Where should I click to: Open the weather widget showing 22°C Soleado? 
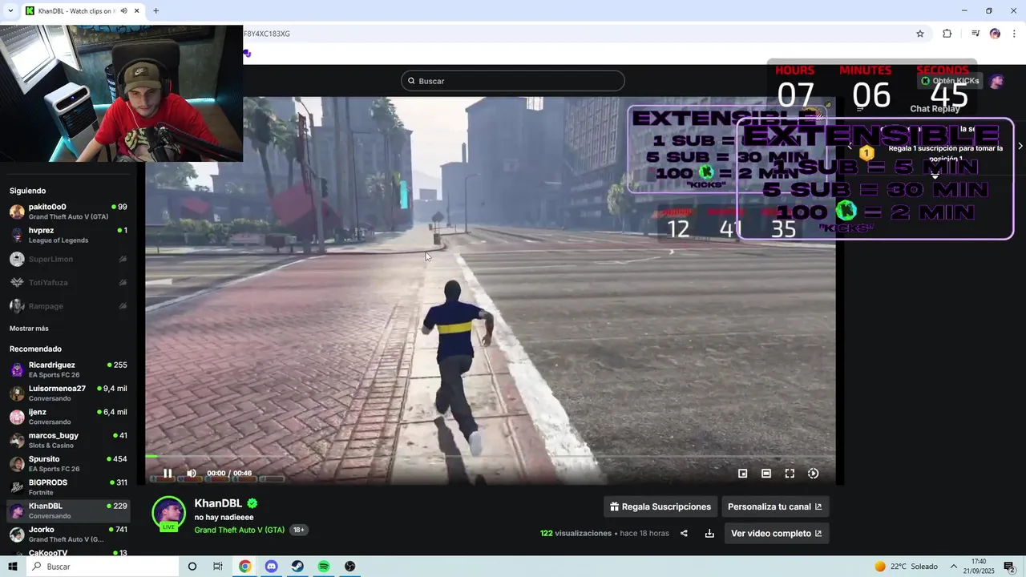click(x=906, y=567)
